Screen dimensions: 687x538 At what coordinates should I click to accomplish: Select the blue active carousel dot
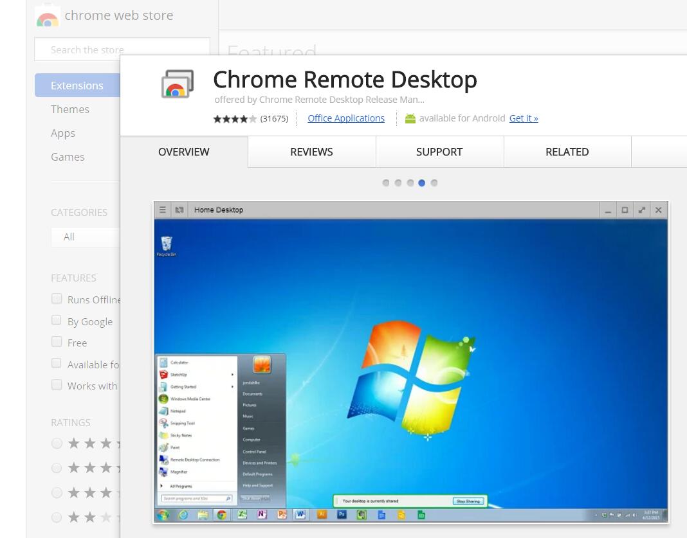pos(421,183)
